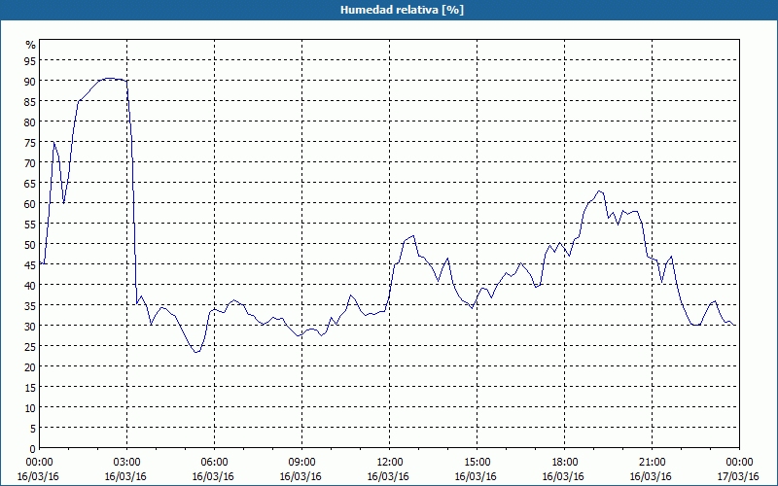Viewport: 778px width, 486px height.
Task: Pick the 15 tick label on the Y axis
Action: pyautogui.click(x=30, y=387)
